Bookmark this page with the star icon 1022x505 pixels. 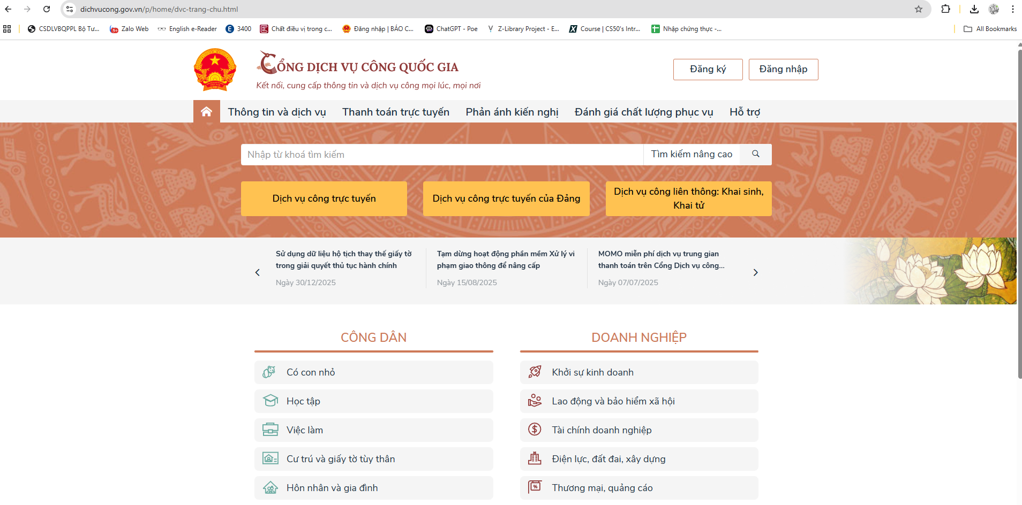tap(918, 9)
